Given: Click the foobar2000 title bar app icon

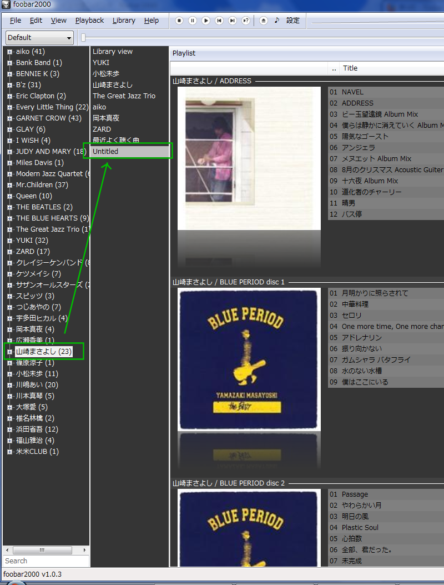Looking at the screenshot, I should (x=6, y=4).
